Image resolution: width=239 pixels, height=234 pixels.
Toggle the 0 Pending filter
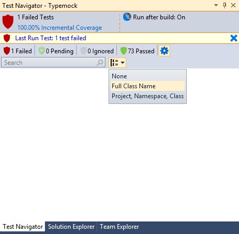tap(56, 51)
